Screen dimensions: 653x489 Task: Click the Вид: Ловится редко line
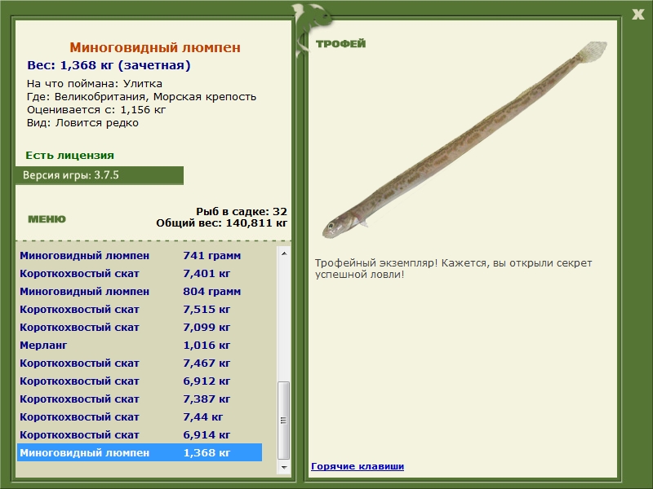click(82, 123)
